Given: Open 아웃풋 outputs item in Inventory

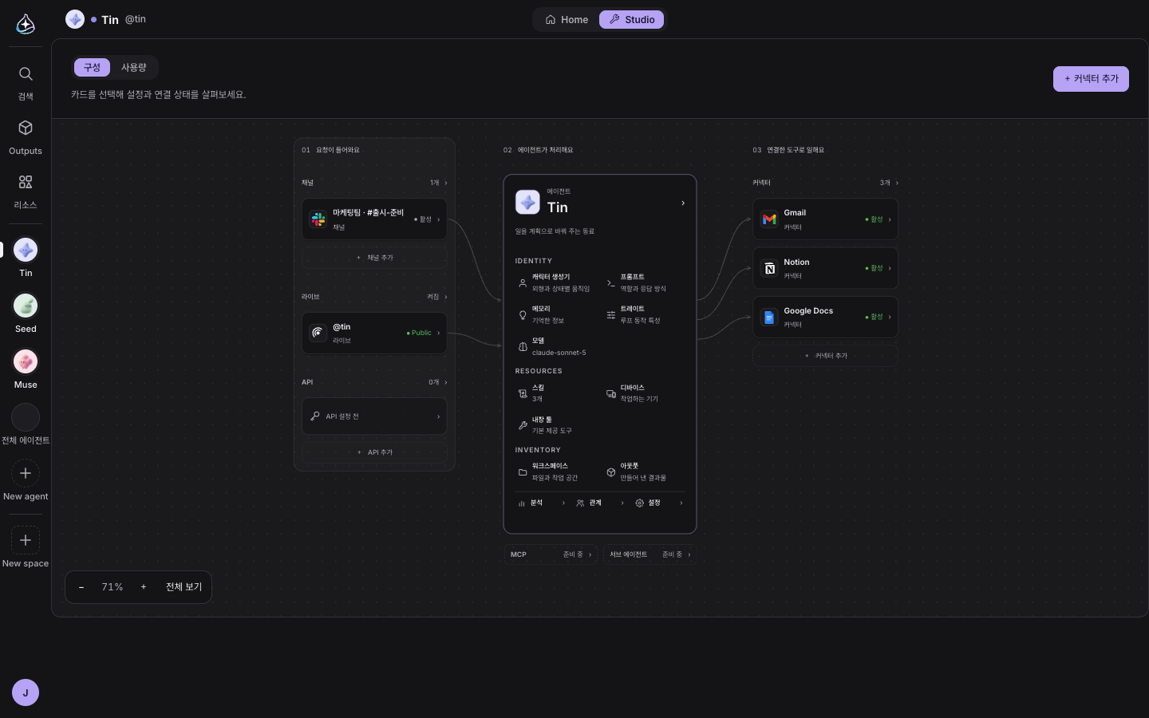Looking at the screenshot, I should point(645,471).
